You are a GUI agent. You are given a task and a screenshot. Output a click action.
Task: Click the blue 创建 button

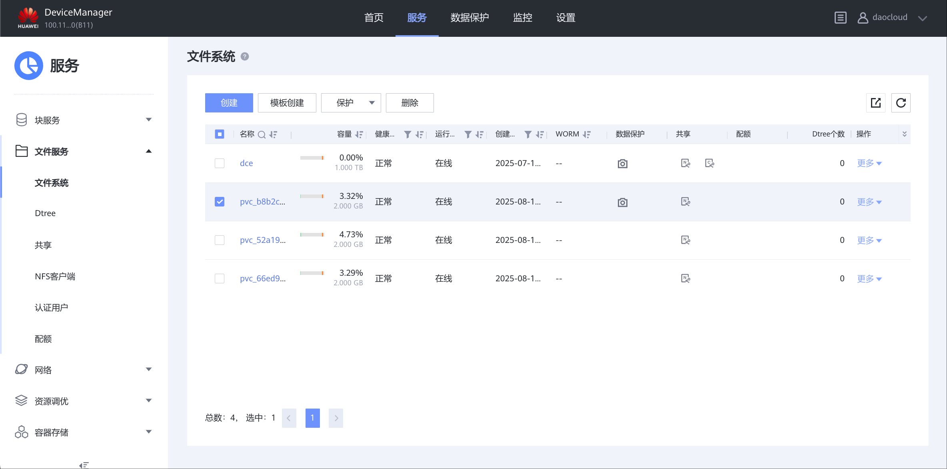[x=229, y=103]
